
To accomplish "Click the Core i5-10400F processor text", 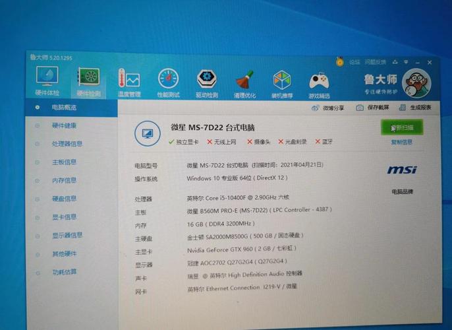I will coord(238,198).
